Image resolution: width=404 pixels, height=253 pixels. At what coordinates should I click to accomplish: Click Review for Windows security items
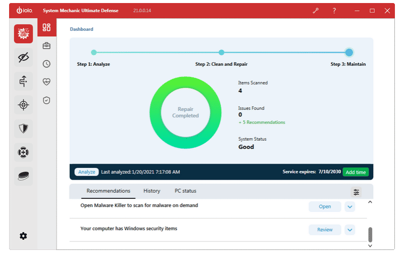(325, 230)
